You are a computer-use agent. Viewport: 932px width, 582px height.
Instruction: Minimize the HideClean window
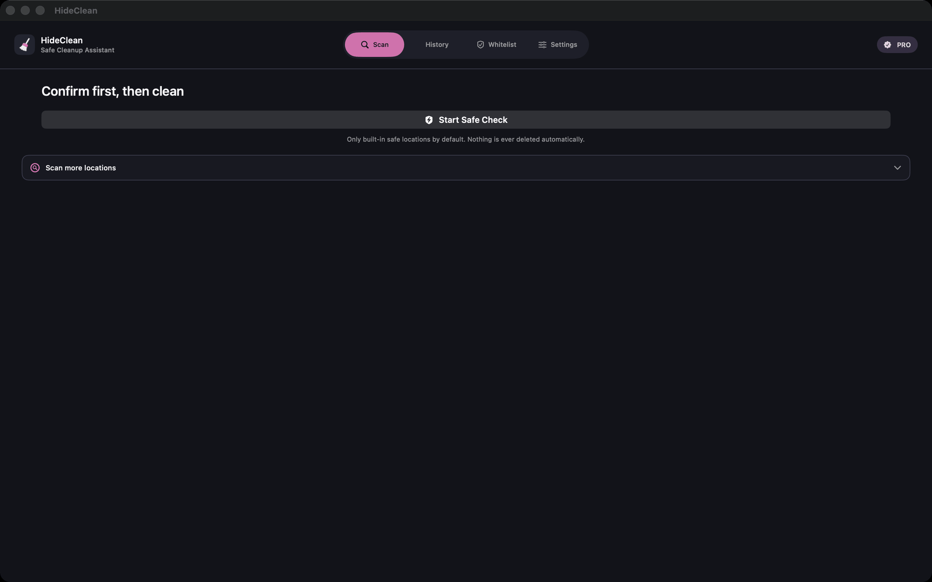point(25,10)
